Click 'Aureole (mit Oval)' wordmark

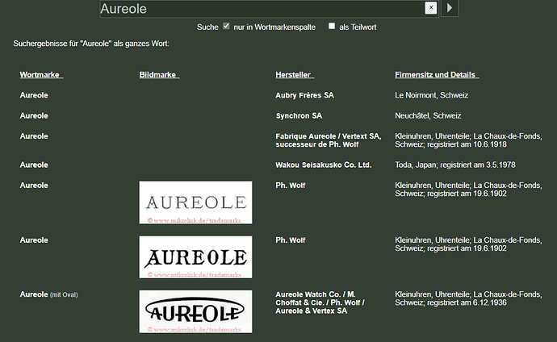[x=48, y=294]
